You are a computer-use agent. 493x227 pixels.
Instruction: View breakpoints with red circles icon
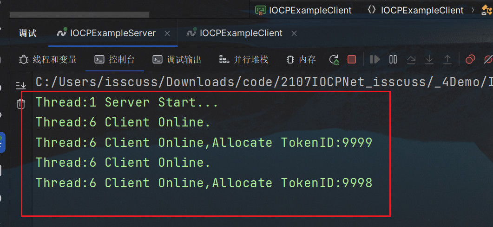point(470,59)
